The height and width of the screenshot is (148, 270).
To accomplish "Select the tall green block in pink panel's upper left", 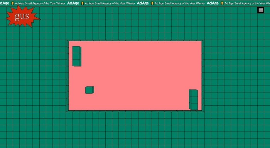I will click(77, 56).
